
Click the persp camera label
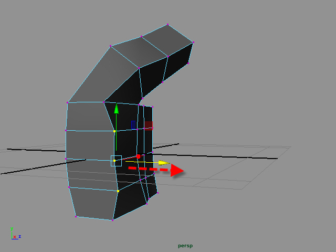(x=185, y=246)
